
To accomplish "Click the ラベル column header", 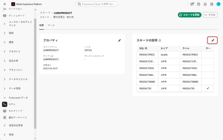I will pyautogui.click(x=186, y=48).
